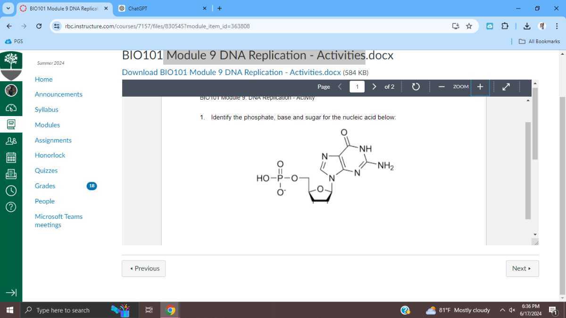Rotate the document page
The height and width of the screenshot is (318, 566).
(x=416, y=86)
